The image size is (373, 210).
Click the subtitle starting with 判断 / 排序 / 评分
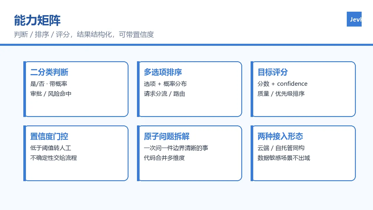pyautogui.click(x=84, y=34)
